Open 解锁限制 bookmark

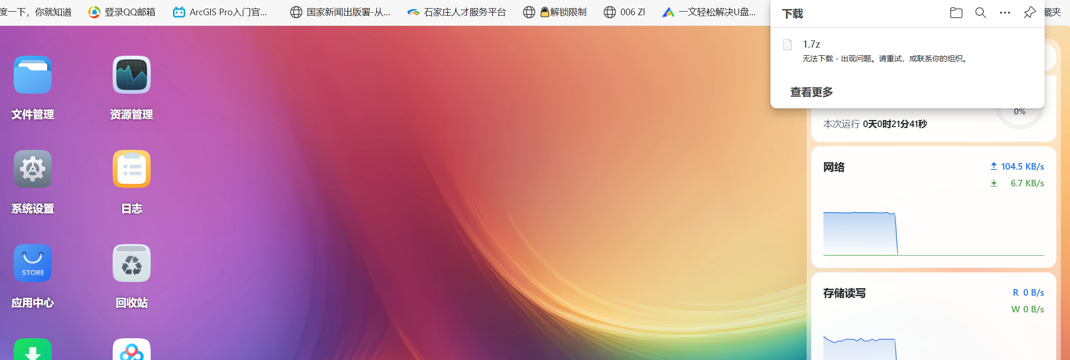(x=555, y=12)
